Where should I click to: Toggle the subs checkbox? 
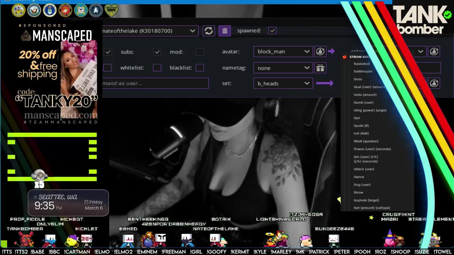point(157,52)
